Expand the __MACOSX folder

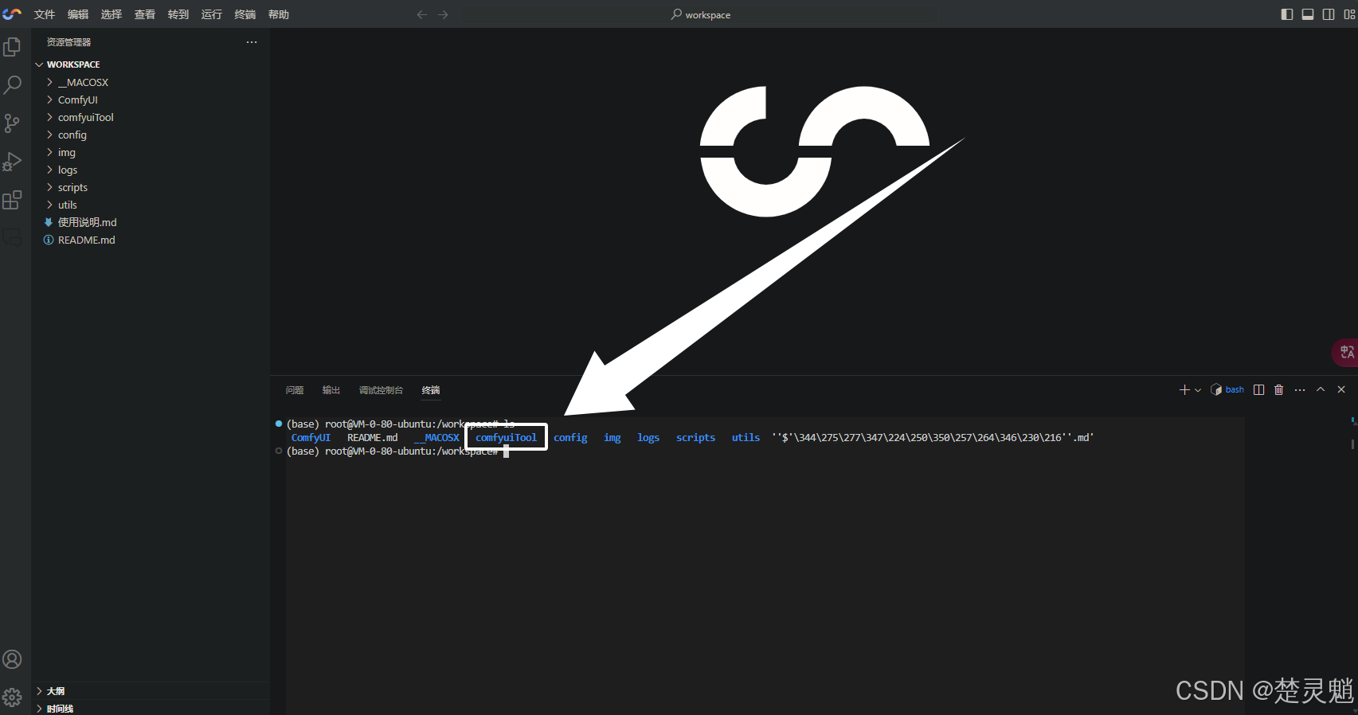pyautogui.click(x=151, y=82)
